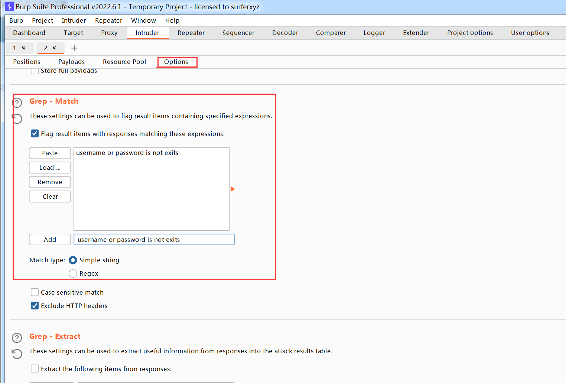Open Grep - Extract help icon
The width and height of the screenshot is (566, 383).
click(17, 338)
